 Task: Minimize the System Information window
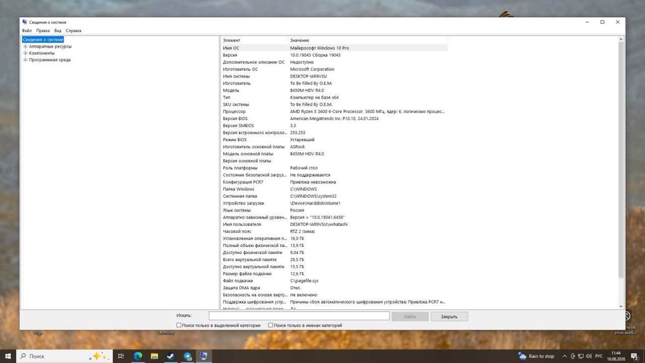[587, 22]
